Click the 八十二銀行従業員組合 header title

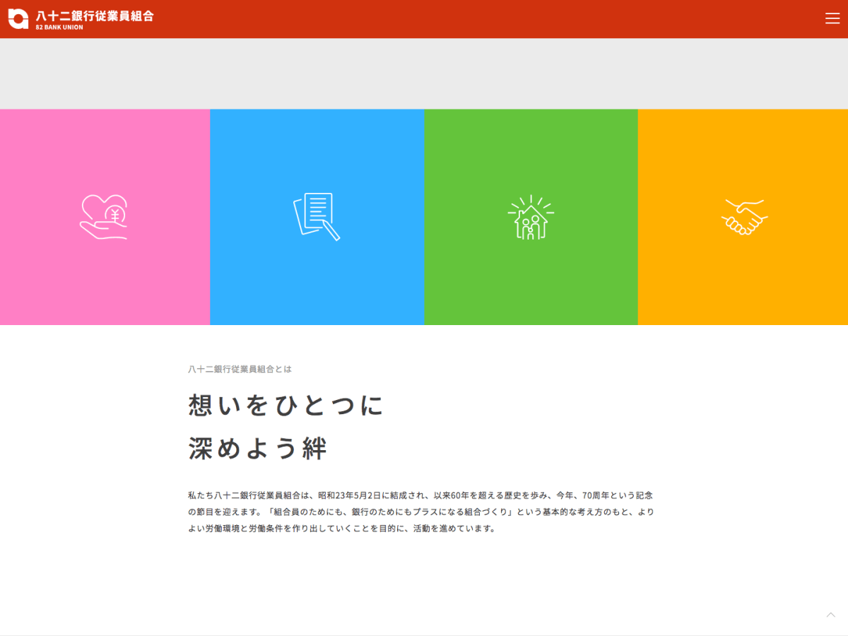tap(95, 16)
